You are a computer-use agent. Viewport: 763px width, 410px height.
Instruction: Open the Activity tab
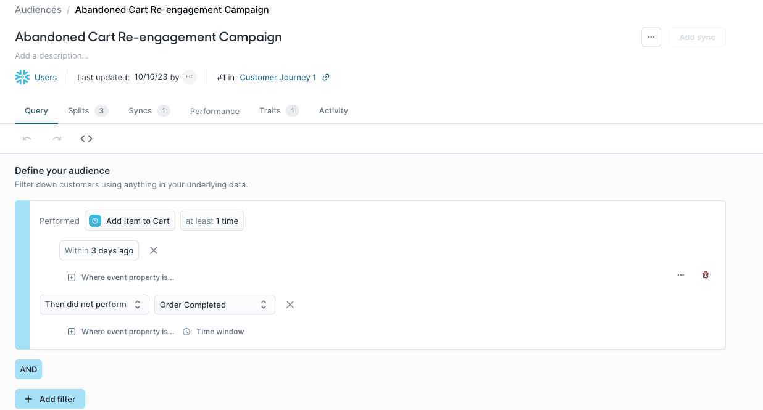point(333,110)
